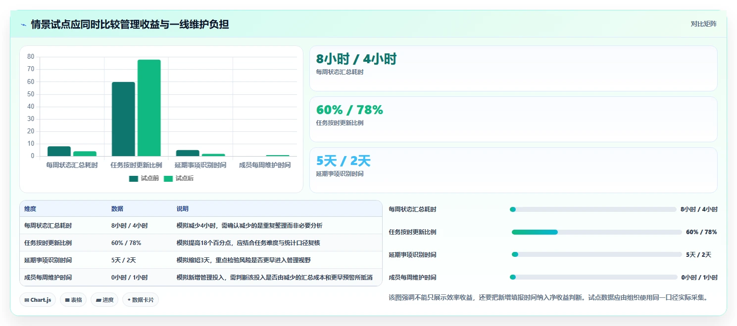
Task: Toggle the 试点前 legend entry
Action: click(144, 178)
